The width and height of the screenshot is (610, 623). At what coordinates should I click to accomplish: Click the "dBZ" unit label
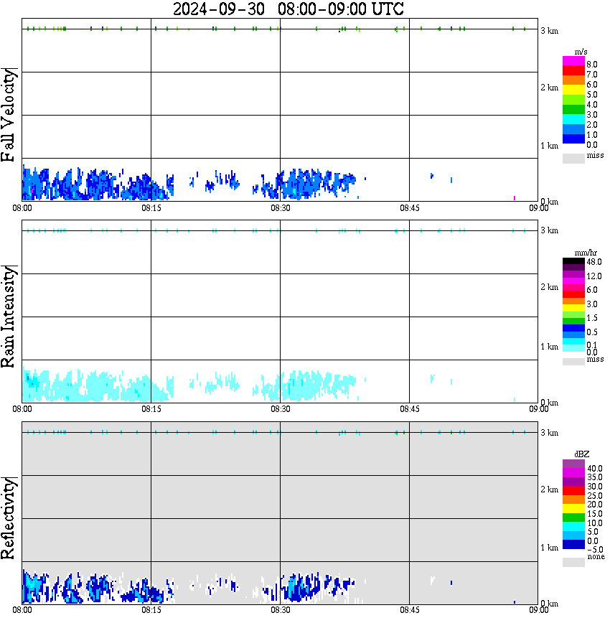[582, 454]
